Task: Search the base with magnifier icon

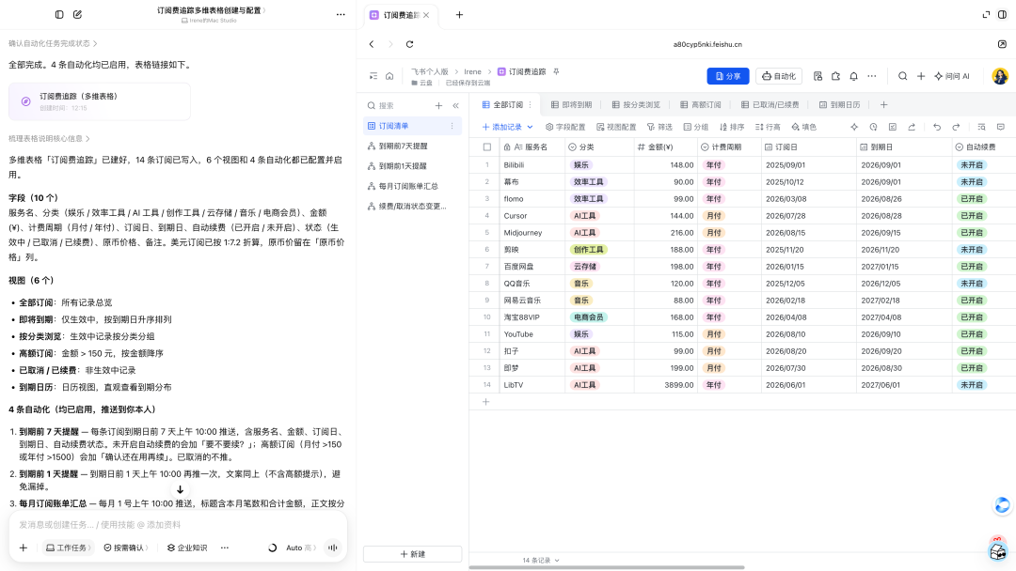Action: [902, 76]
